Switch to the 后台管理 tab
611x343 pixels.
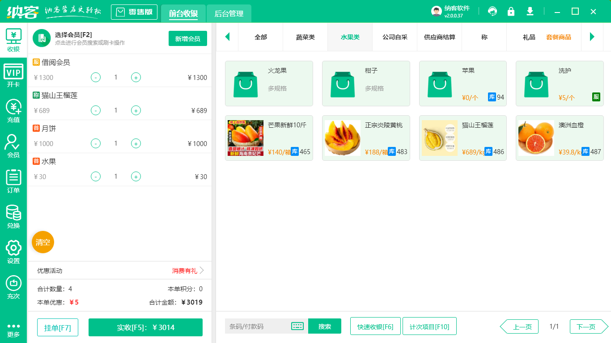[229, 14]
